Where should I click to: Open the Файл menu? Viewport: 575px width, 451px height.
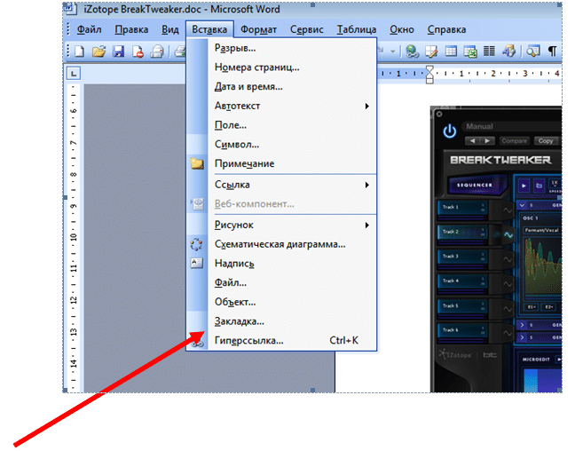[x=89, y=29]
